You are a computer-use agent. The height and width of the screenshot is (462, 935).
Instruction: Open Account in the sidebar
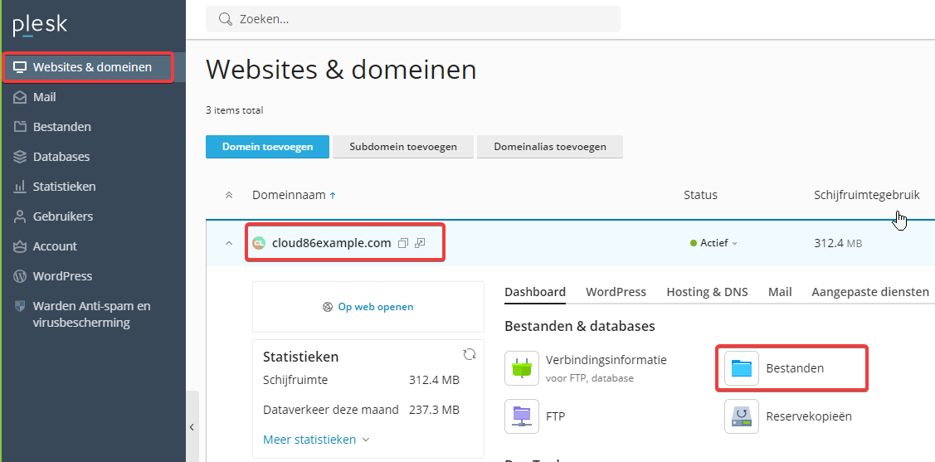(x=55, y=246)
